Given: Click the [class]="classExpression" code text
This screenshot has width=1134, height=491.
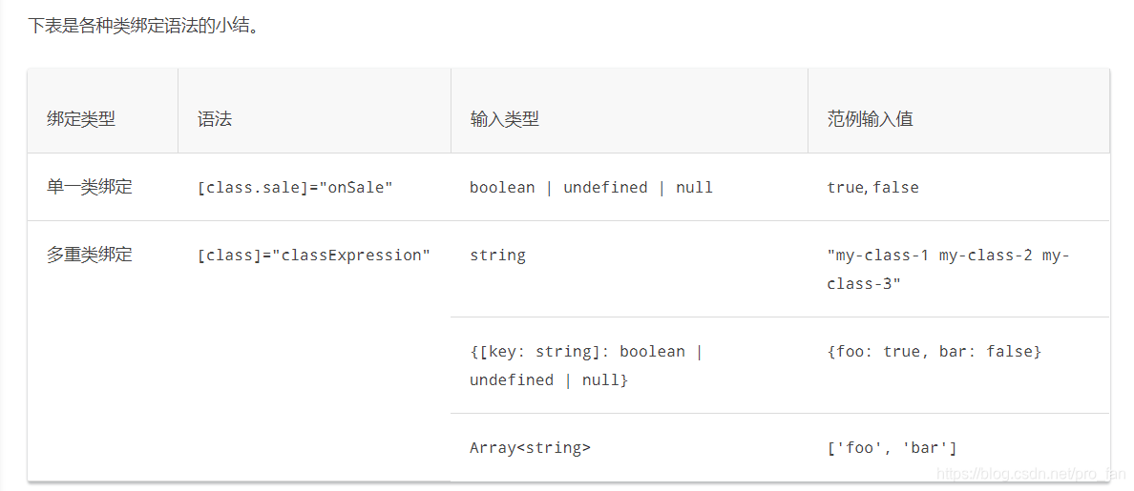Looking at the screenshot, I should click(313, 256).
